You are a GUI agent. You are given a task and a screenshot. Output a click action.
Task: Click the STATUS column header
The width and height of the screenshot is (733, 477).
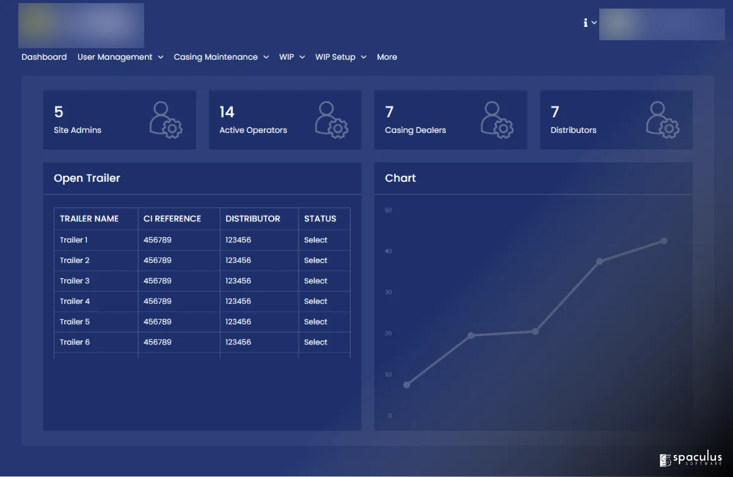(320, 218)
